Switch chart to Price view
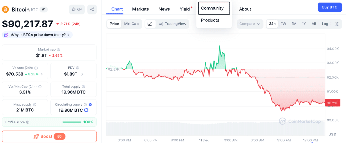346x143 pixels. 114,24
